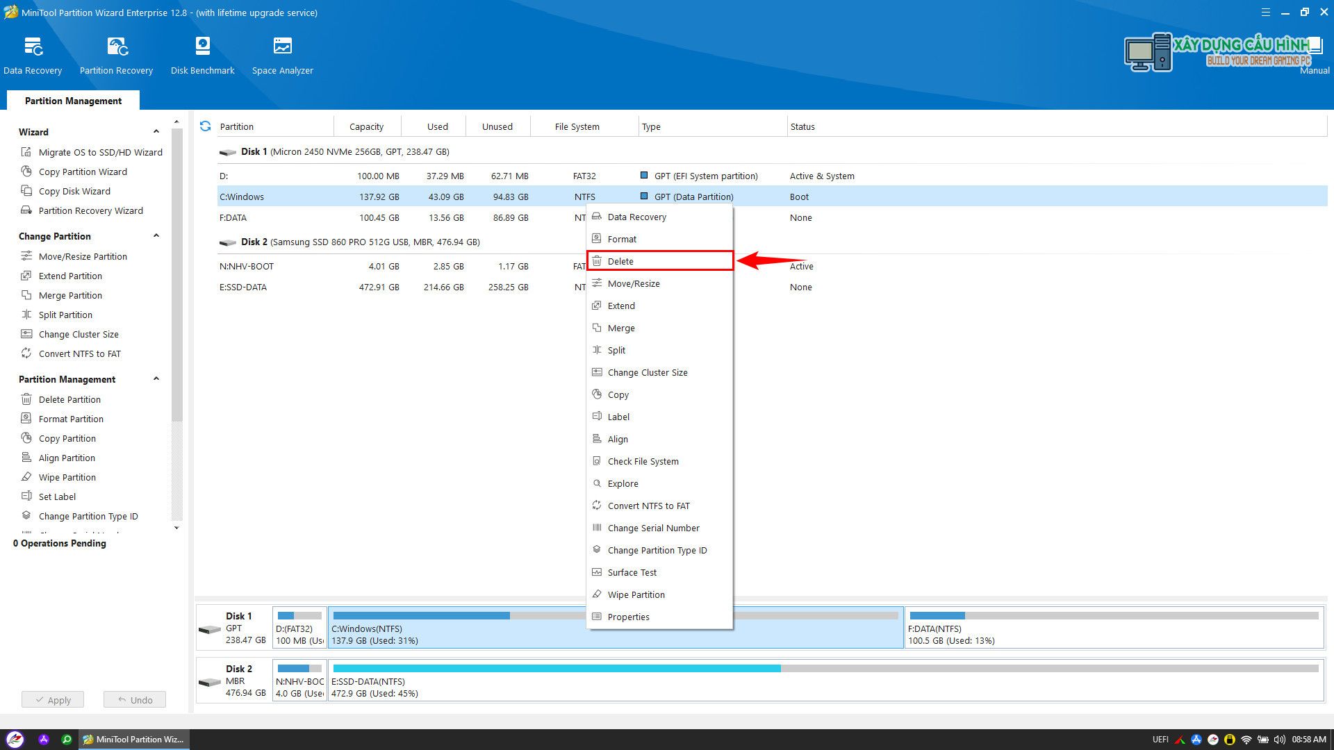Open hamburger menu in title bar
The height and width of the screenshot is (750, 1334).
[x=1265, y=12]
